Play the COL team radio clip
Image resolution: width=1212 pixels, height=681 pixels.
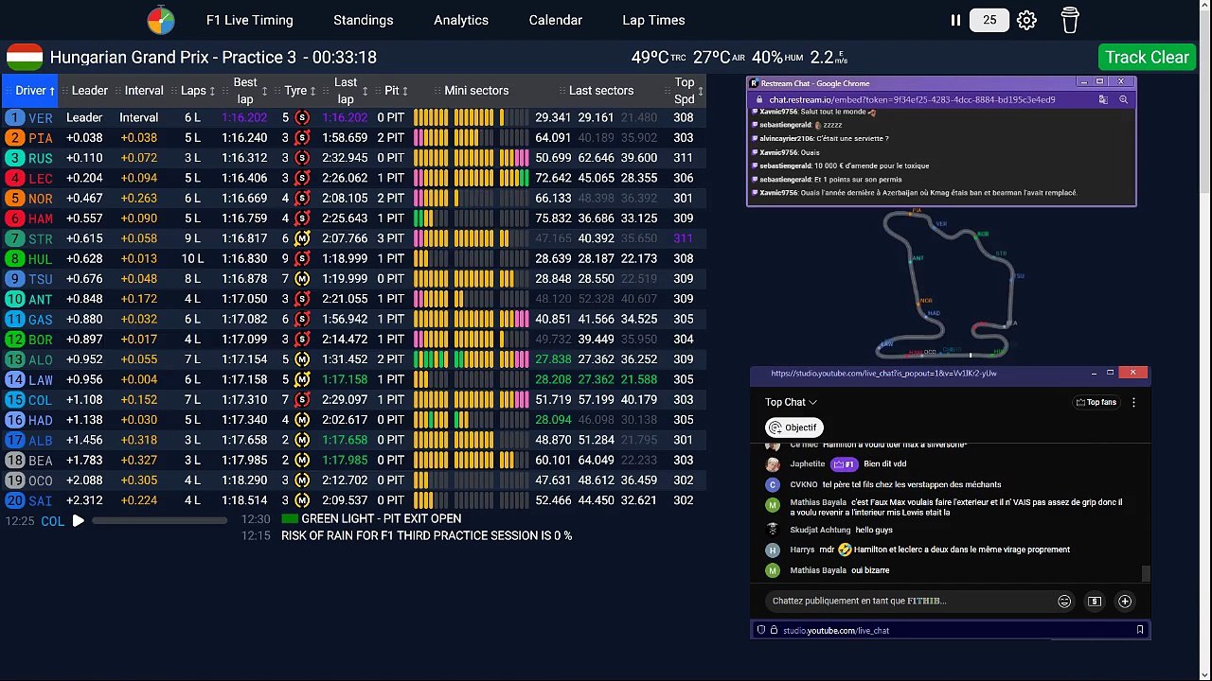click(79, 520)
